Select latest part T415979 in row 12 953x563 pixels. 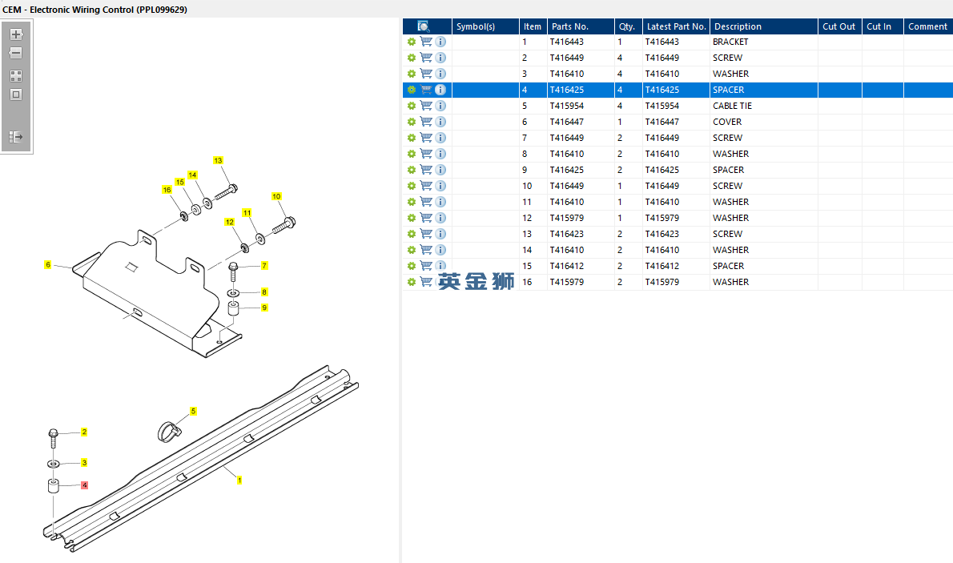661,218
